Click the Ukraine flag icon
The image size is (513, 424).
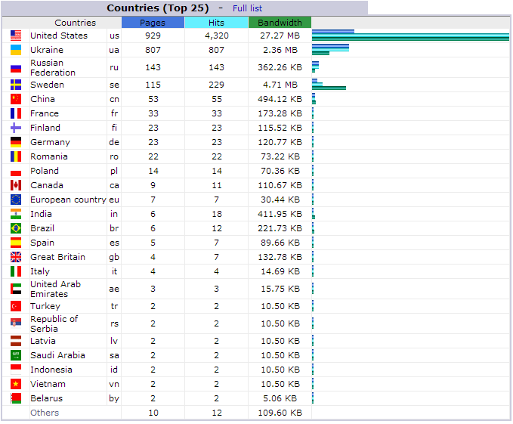[x=16, y=50]
